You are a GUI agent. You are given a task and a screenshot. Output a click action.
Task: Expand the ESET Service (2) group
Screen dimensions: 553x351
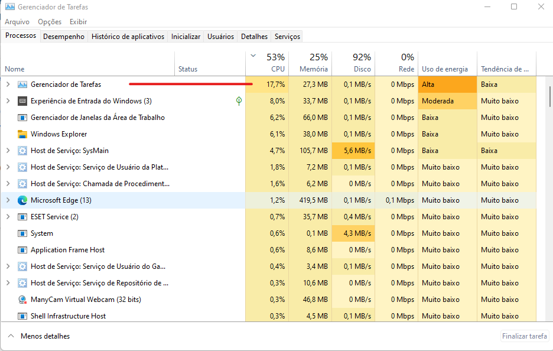pyautogui.click(x=8, y=217)
